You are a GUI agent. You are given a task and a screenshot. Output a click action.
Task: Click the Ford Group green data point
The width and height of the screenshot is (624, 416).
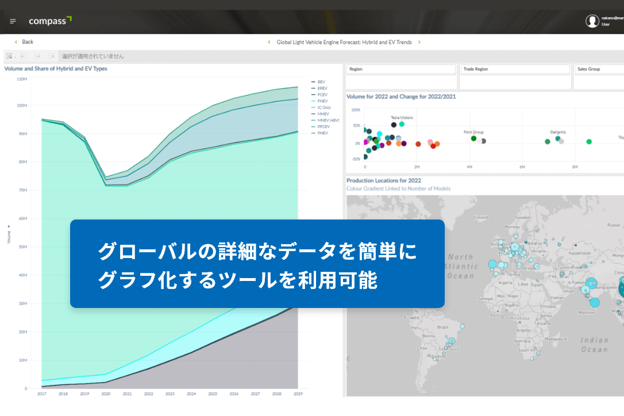[473, 138]
